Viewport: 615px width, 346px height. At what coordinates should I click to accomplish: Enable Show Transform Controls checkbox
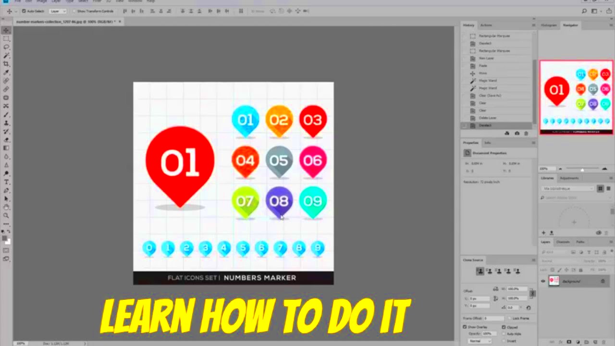[x=74, y=11]
